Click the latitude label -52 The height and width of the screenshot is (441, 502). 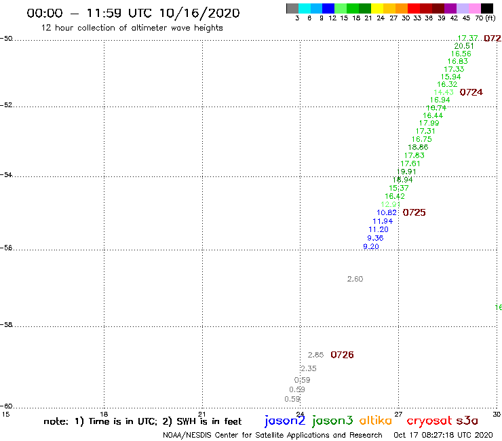[6, 105]
